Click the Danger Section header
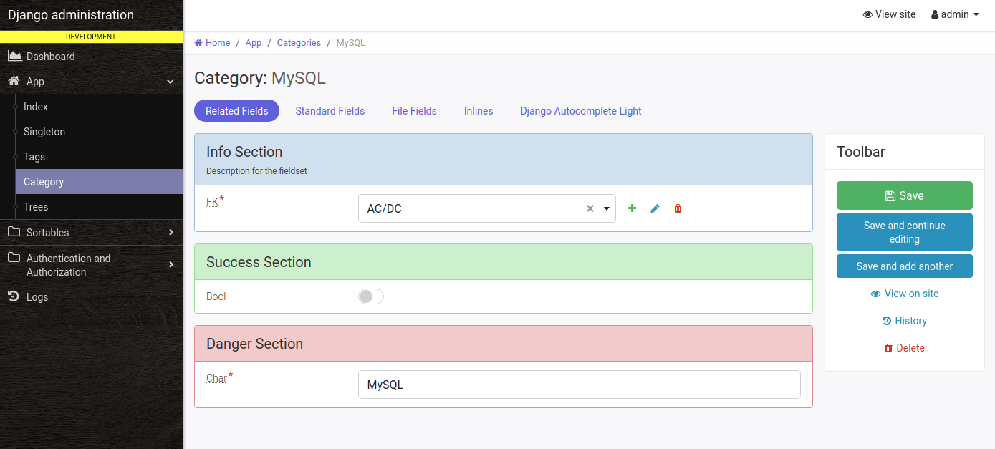Screen dimensions: 995x449 (x=504, y=344)
